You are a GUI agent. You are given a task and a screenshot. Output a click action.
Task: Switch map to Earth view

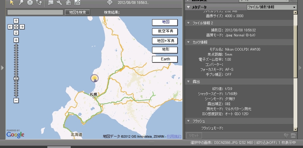click(165, 59)
